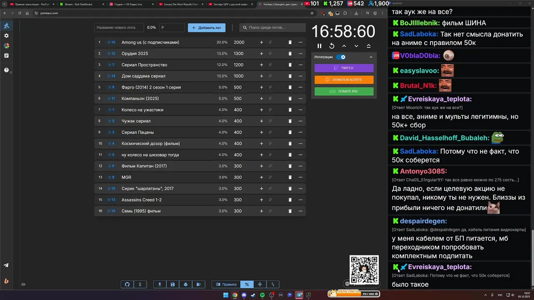Click clear-all trash icon in bottom toolbar
This screenshot has width=534, height=300.
(x=199, y=285)
